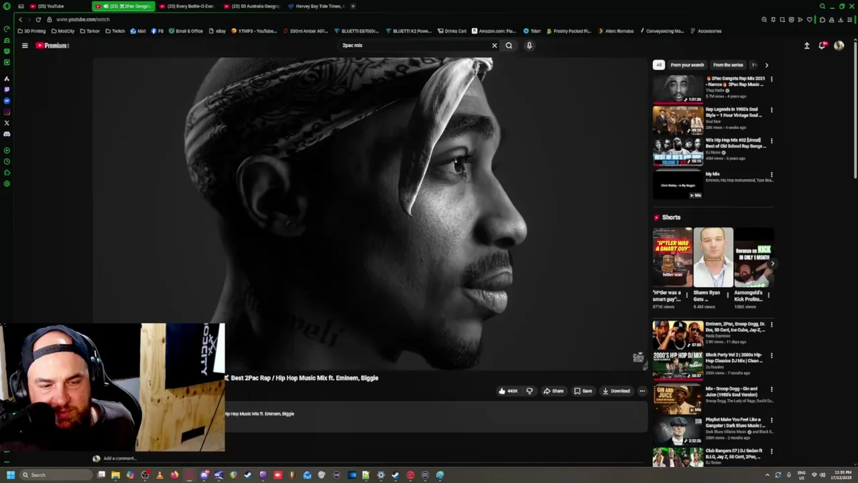Open the YouTube notifications bell
Viewport: 858px width, 483px height.
[822, 46]
